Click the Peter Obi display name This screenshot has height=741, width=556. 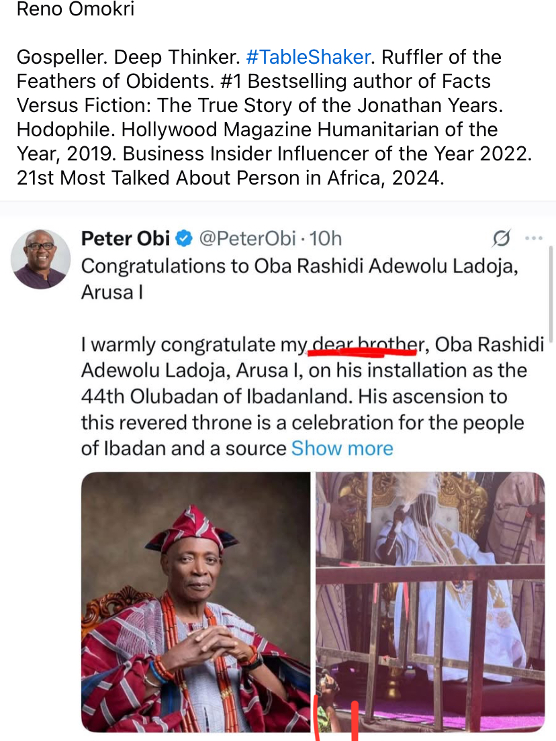coord(125,238)
